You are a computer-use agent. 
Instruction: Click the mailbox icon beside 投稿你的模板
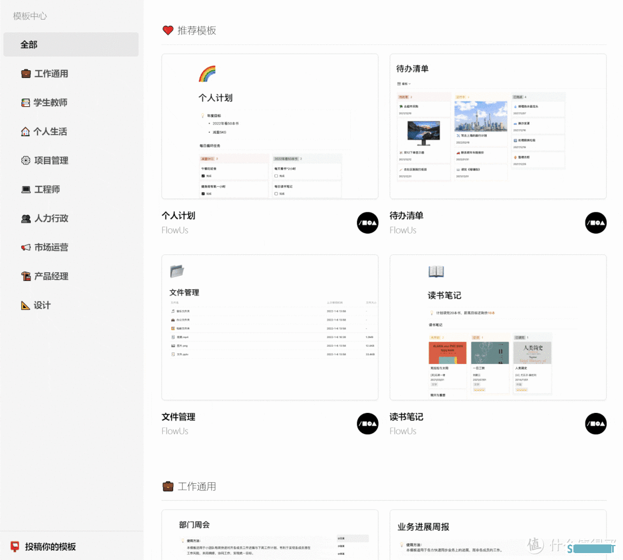point(14,547)
